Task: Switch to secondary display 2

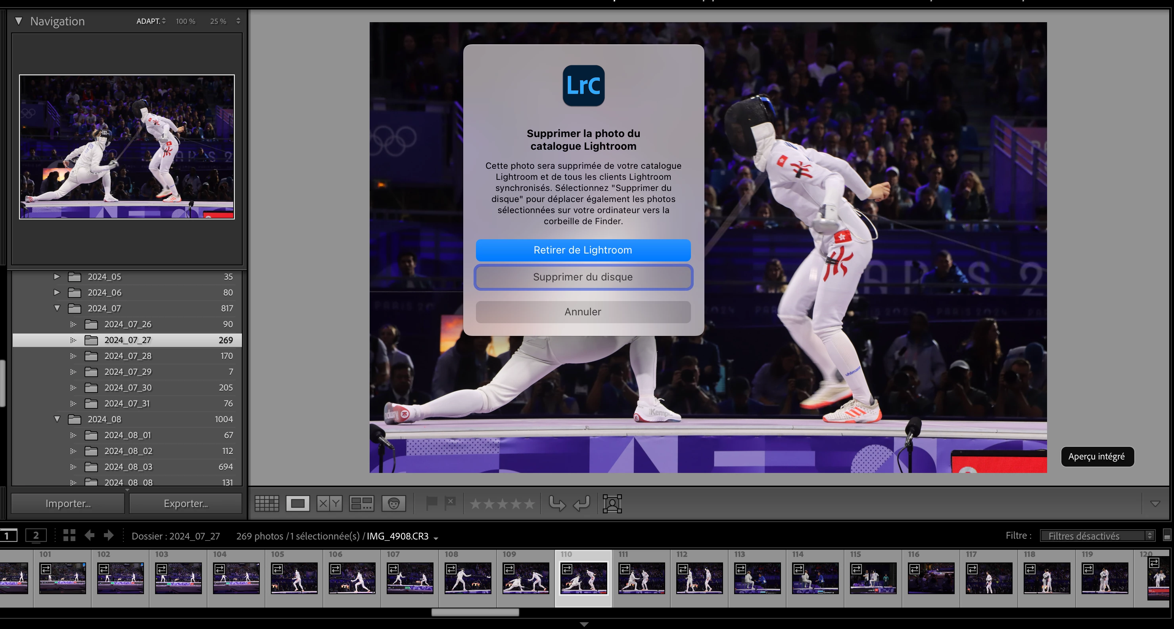Action: (x=36, y=535)
